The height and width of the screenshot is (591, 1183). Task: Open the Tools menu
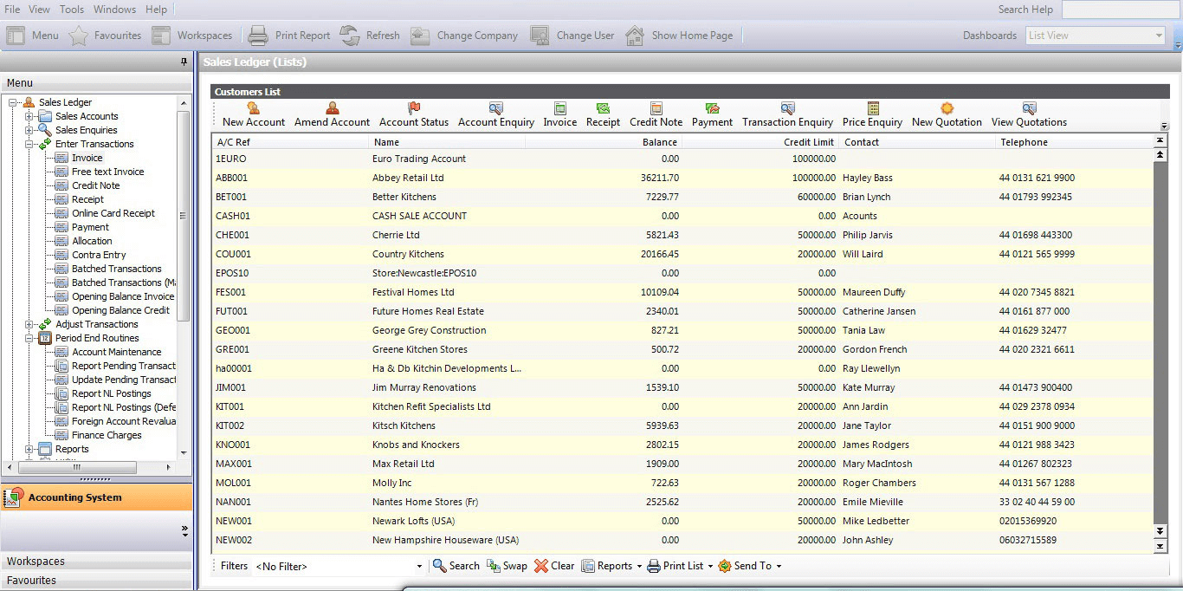coord(72,10)
